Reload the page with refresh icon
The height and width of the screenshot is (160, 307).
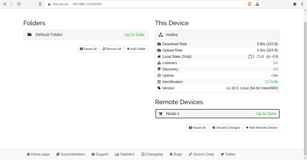[19, 4]
